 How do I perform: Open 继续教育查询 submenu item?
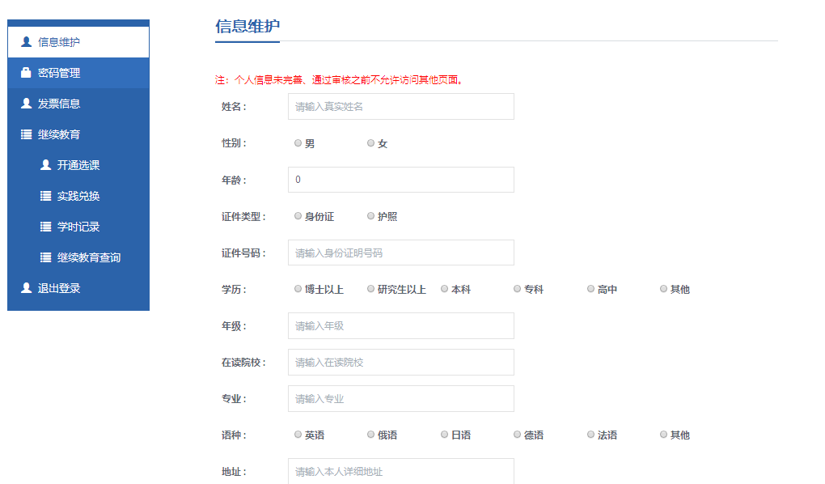coord(78,257)
